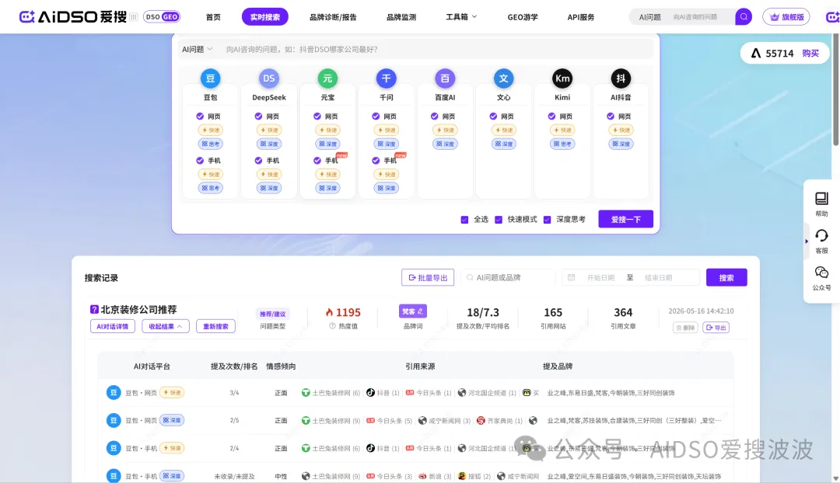Click the 深度 tag under 百度AI 网页
The height and width of the screenshot is (483, 840).
coord(445,144)
